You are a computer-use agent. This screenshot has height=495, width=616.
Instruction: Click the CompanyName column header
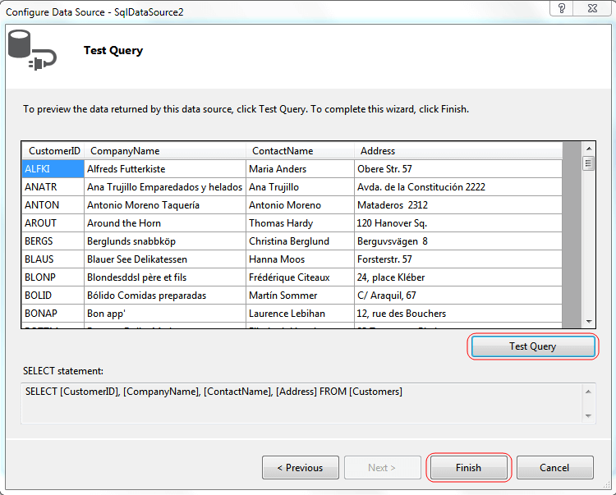pos(164,151)
